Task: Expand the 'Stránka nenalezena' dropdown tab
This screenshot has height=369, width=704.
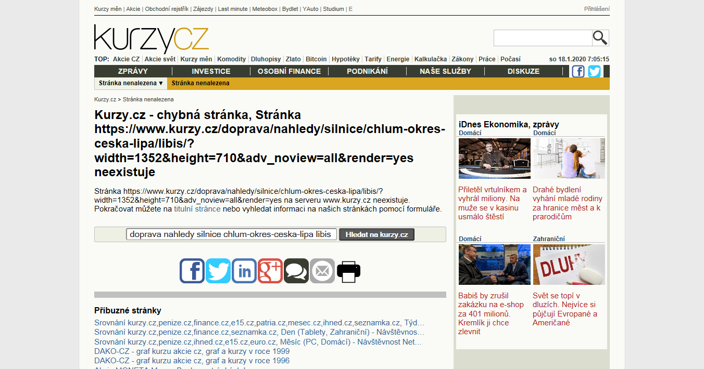Action: [x=131, y=83]
